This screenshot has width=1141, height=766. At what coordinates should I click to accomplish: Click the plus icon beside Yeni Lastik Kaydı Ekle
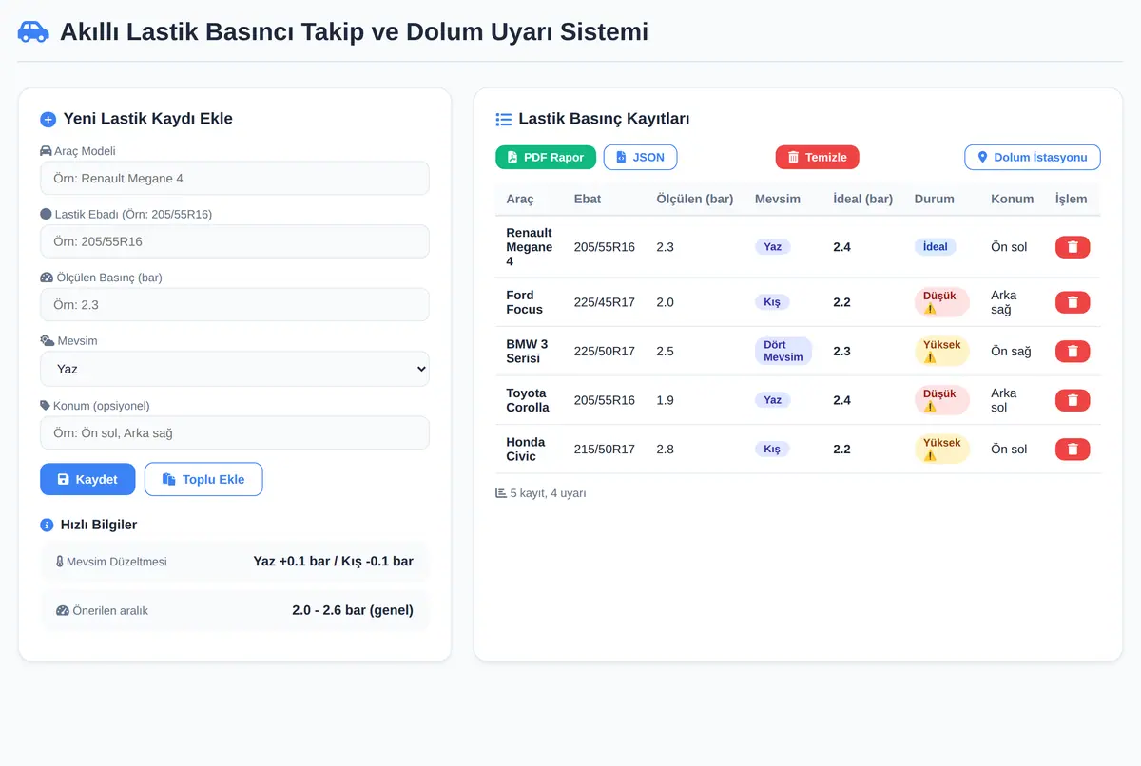(x=48, y=120)
